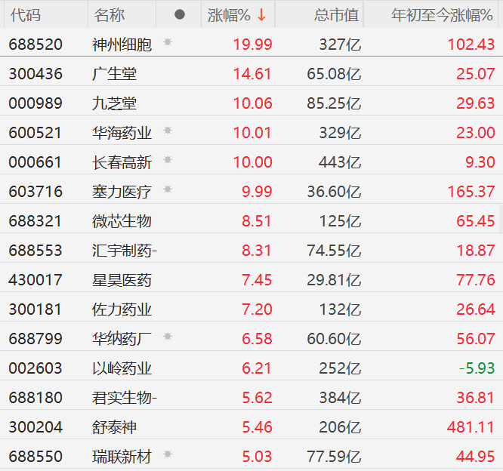Select stock code 300181
This screenshot has width=503, height=471.
[x=35, y=309]
